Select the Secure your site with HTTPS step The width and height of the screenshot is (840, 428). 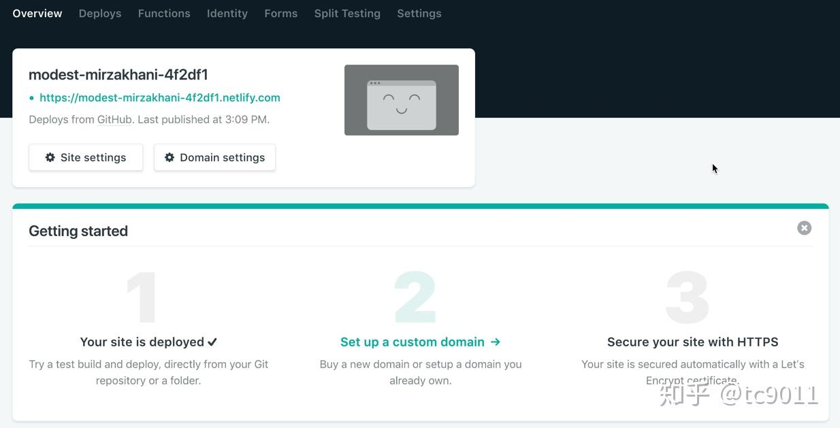click(x=692, y=342)
